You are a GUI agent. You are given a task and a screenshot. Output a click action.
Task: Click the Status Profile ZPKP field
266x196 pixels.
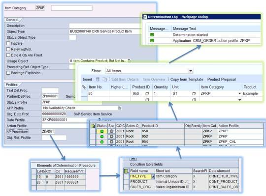[71, 102]
